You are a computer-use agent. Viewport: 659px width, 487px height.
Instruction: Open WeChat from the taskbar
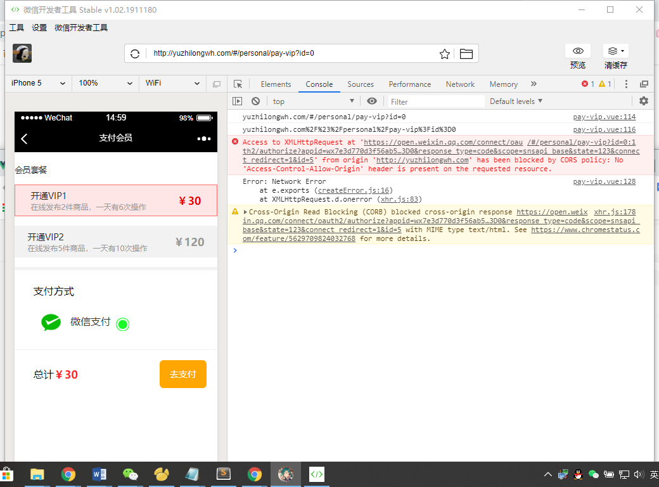[131, 474]
